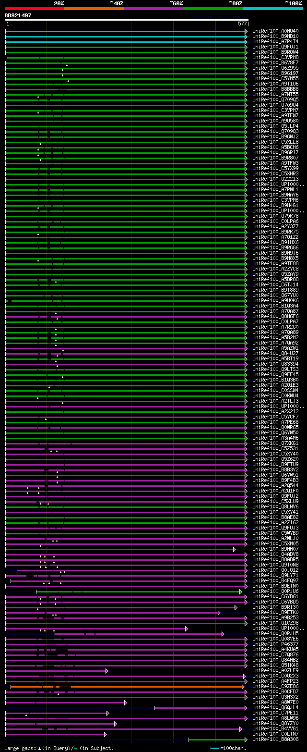The image size is (307, 752).
Task: Select hit UniRef100_O22213
Action: pos(275,179)
